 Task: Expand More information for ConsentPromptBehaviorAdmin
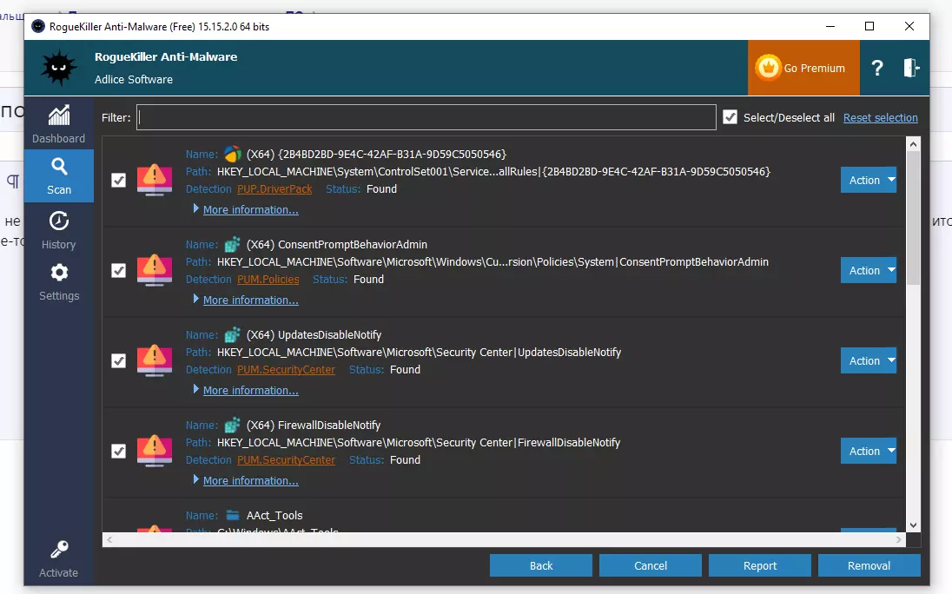tap(250, 300)
